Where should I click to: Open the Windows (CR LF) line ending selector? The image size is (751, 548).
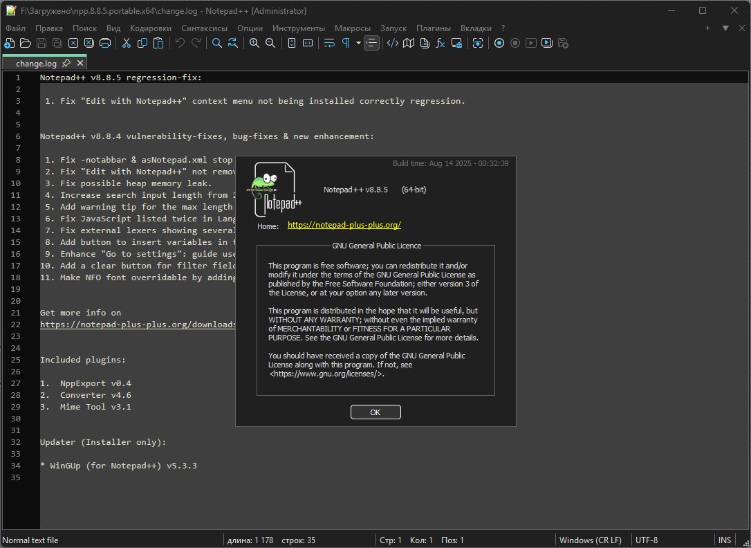pos(590,540)
